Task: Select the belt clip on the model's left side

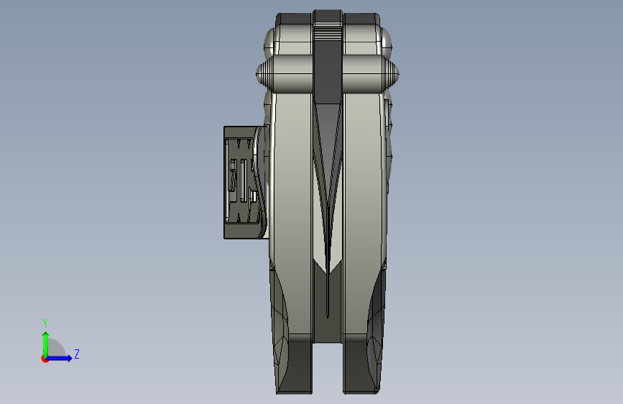Action: (244, 183)
